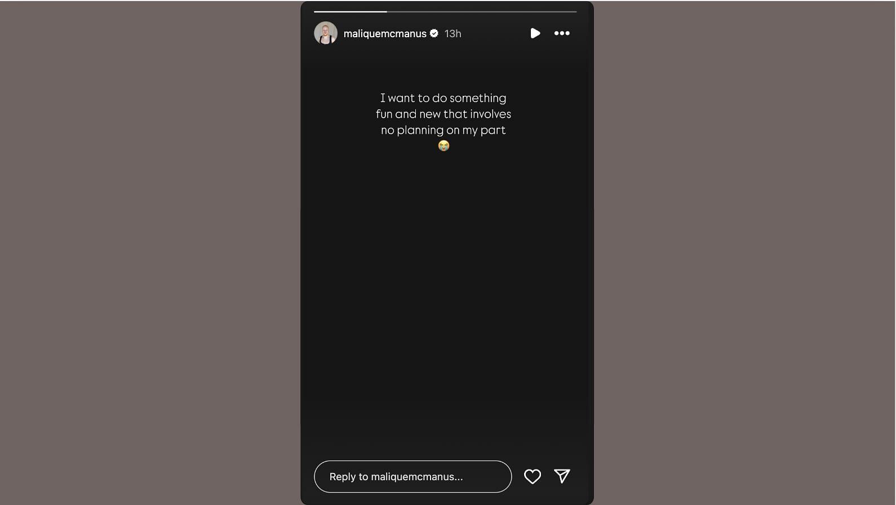Open the three-dot more options menu
The height and width of the screenshot is (505, 896).
[562, 33]
